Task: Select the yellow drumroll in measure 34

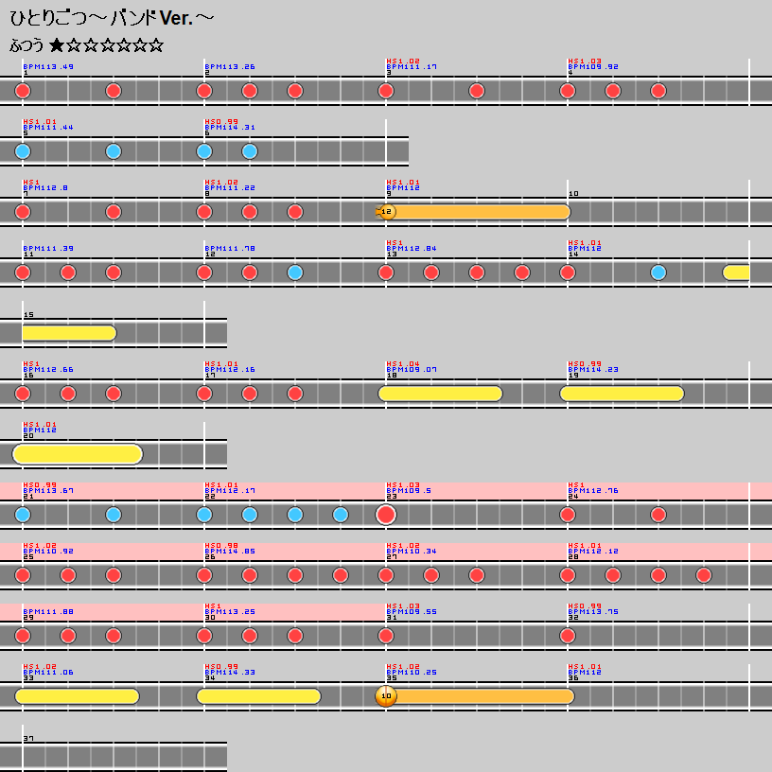Action: click(x=258, y=696)
